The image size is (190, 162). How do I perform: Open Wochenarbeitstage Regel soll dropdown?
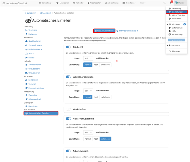coord(88,91)
